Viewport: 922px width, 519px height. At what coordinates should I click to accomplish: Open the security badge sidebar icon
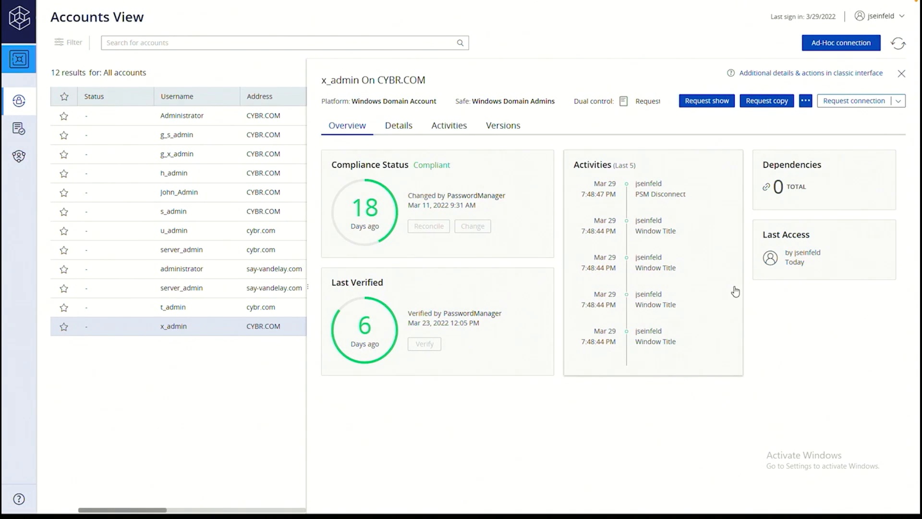(19, 156)
